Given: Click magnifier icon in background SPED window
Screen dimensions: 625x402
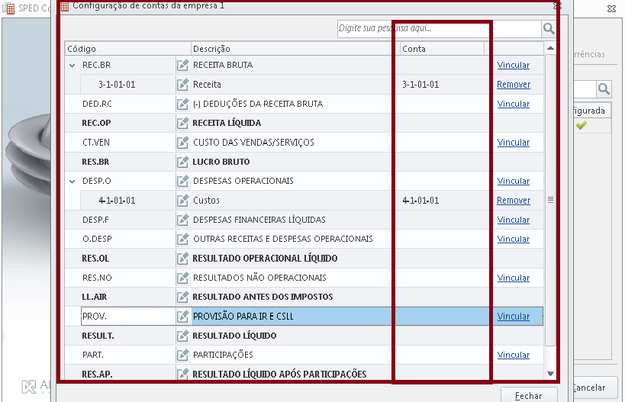Looking at the screenshot, I should tap(604, 88).
